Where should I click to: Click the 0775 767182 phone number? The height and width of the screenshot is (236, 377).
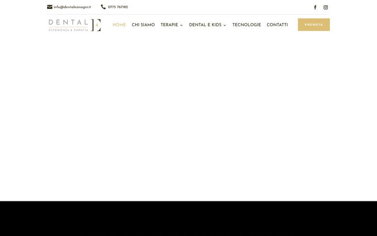pos(118,7)
